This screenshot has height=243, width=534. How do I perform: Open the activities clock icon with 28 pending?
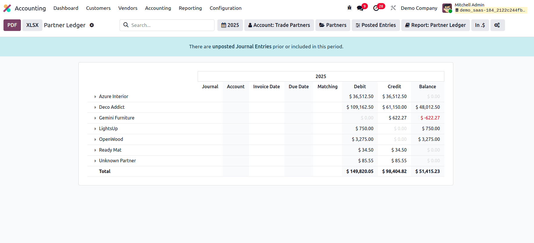click(x=376, y=8)
